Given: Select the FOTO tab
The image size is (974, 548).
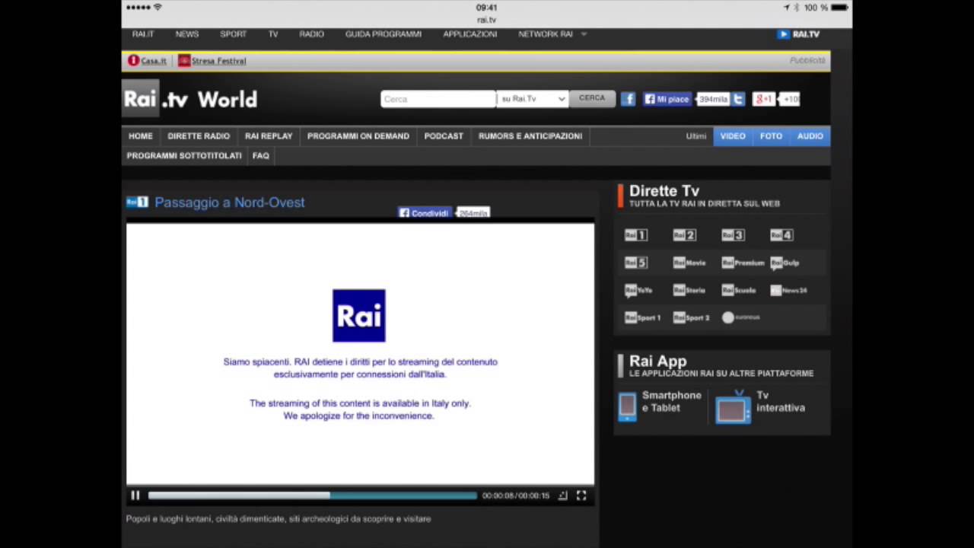Looking at the screenshot, I should coord(771,136).
